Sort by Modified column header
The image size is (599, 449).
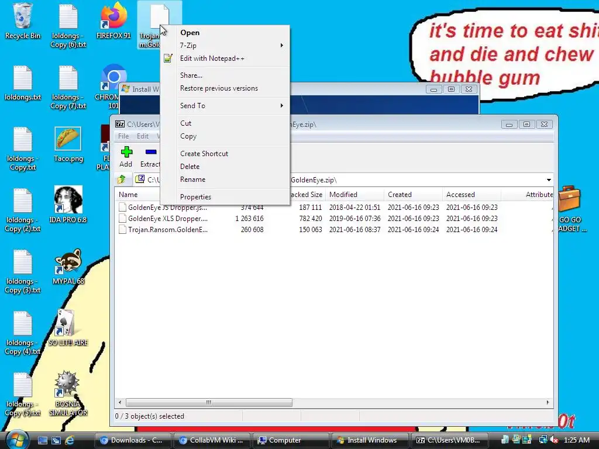(354, 195)
